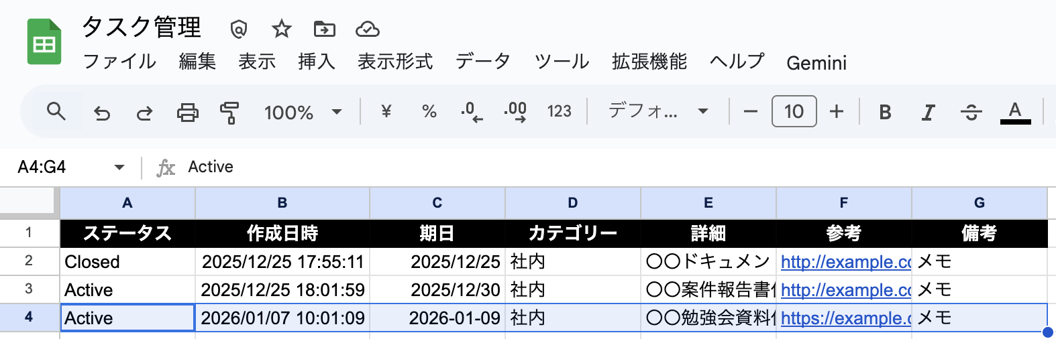1056x339 pixels.
Task: Click the move to folder icon
Action: (x=325, y=29)
